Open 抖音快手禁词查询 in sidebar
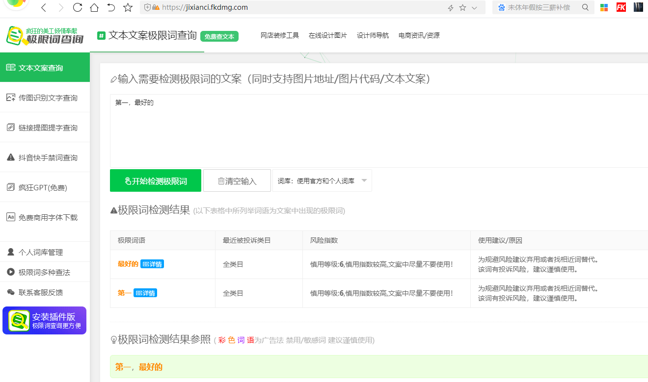Image resolution: width=648 pixels, height=382 pixels. [45, 157]
